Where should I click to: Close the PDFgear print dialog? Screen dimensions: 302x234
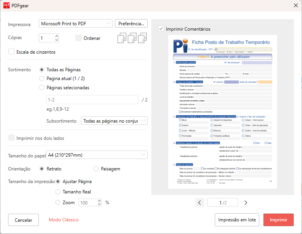point(296,5)
